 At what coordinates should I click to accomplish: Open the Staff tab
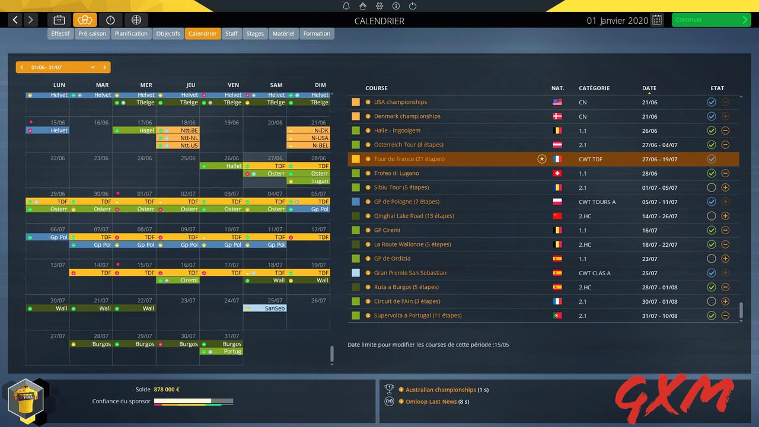[x=231, y=33]
